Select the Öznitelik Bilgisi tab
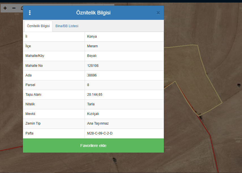This screenshot has height=173, width=242. (x=38, y=26)
